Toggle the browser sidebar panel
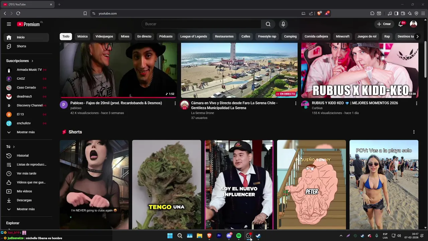The image size is (428, 241). [x=396, y=13]
